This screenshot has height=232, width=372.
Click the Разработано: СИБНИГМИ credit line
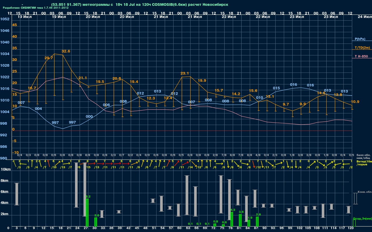coord(36,8)
